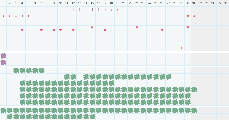
Task: Select the day 20 column header
Action: pos(124,3)
